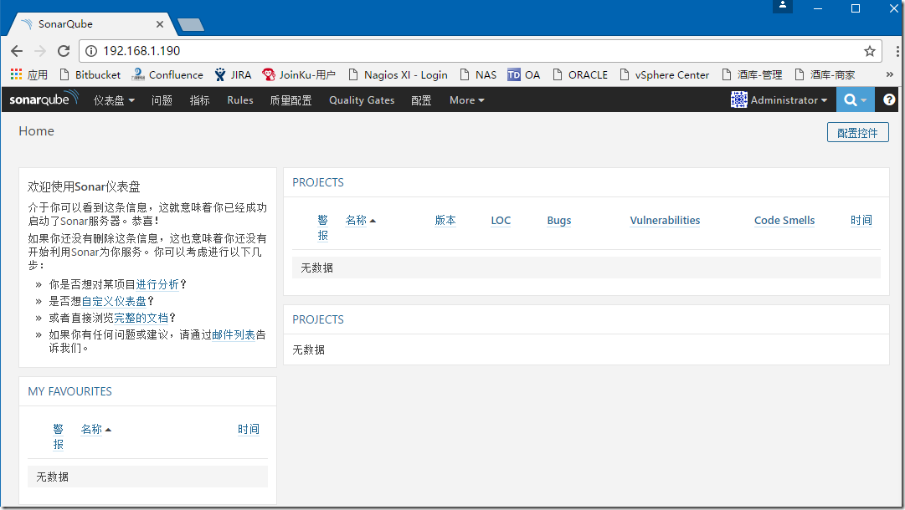Viewport: 905px width, 510px height.
Task: Expand the 仪表盘 dropdown menu
Action: tap(115, 100)
